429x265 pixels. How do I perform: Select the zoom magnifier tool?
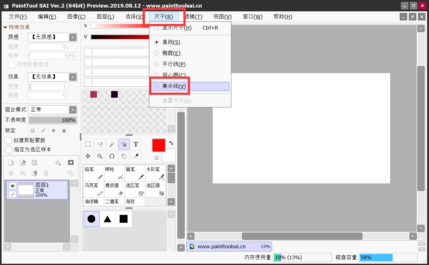pyautogui.click(x=100, y=156)
